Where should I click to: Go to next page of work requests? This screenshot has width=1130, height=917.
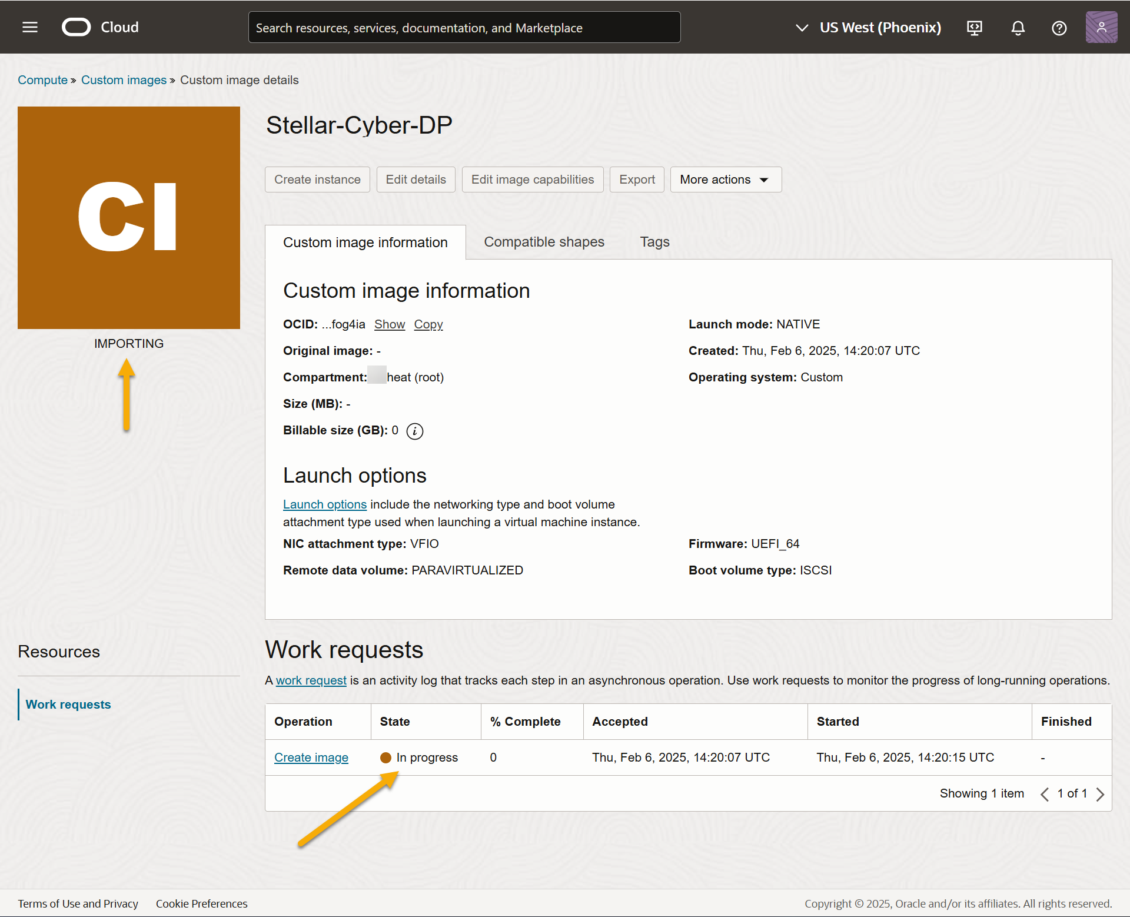pyautogui.click(x=1100, y=794)
